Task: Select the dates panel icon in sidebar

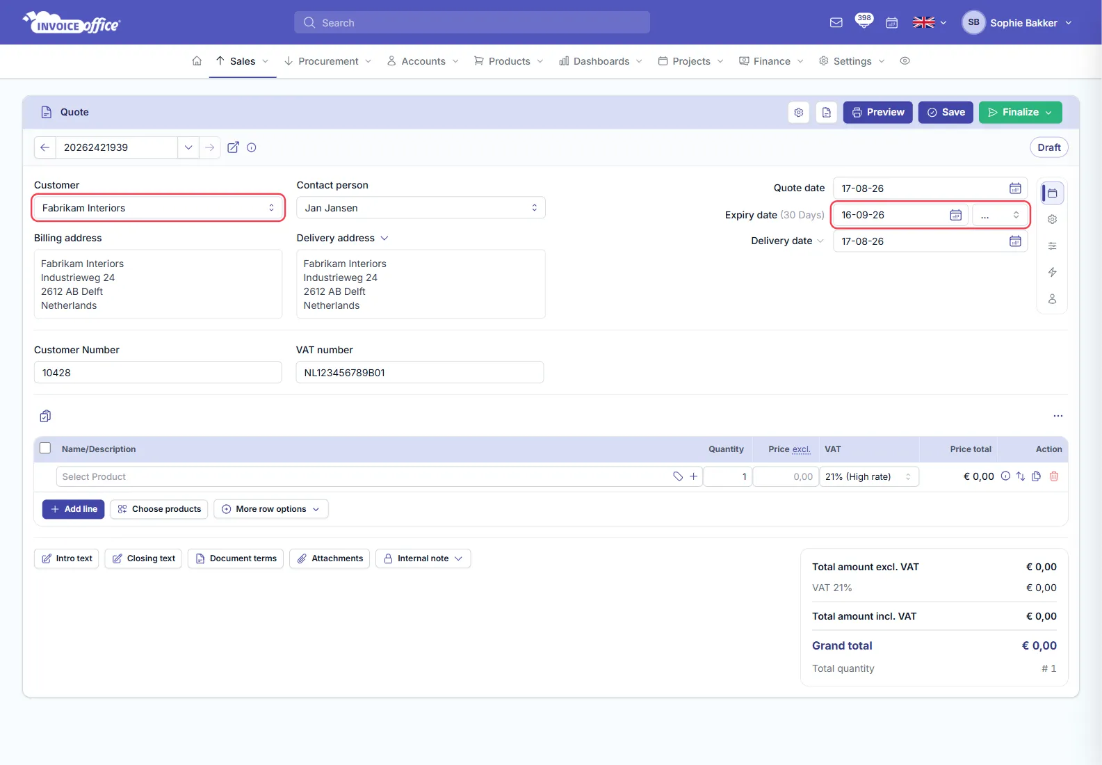Action: pos(1053,193)
